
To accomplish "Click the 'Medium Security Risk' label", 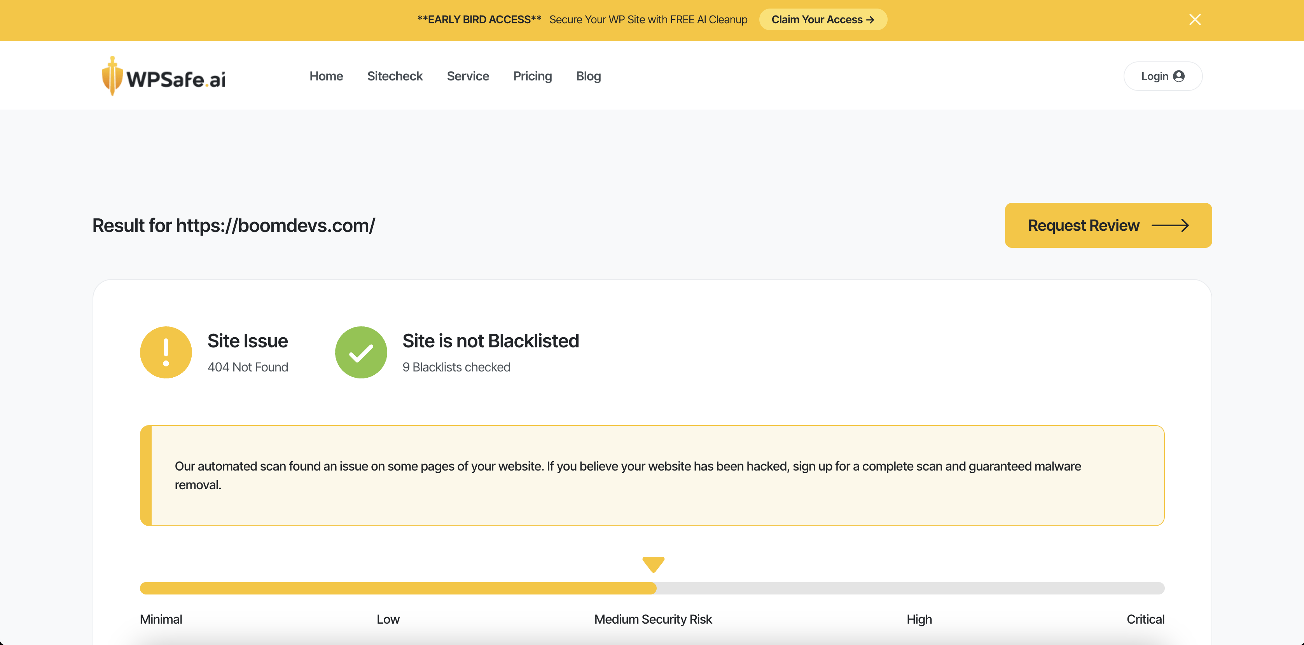I will point(653,619).
